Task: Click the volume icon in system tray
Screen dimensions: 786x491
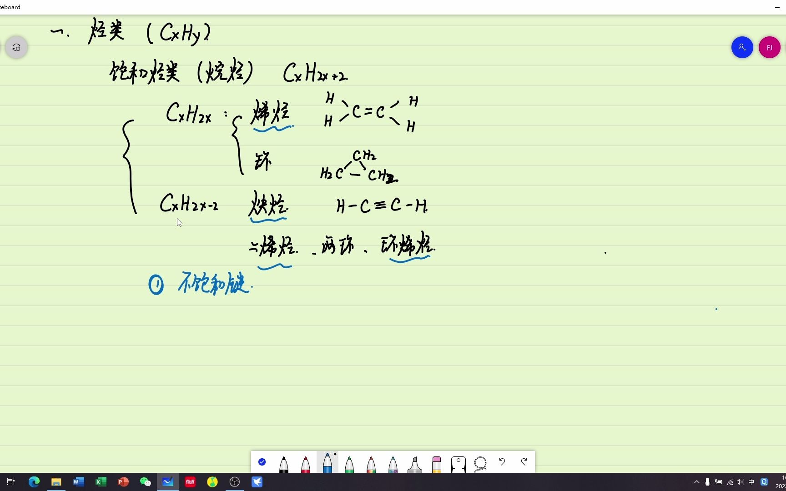Action: click(740, 482)
